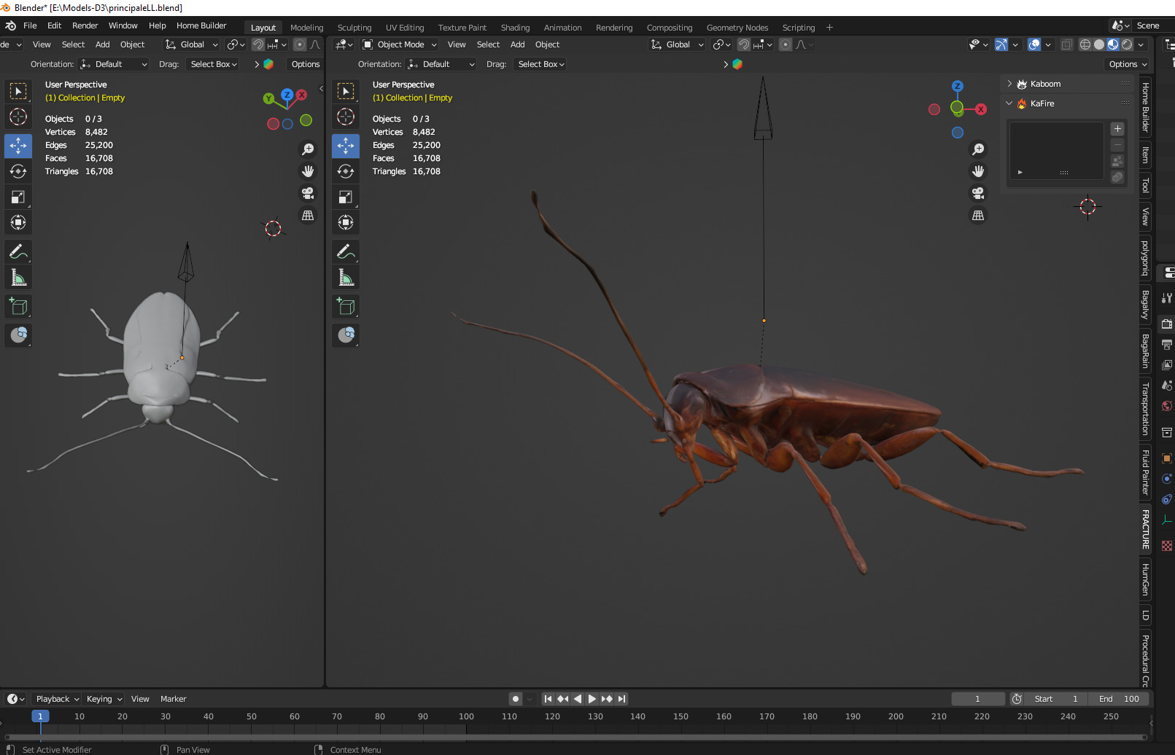Select the Transform tool in right viewport

point(346,222)
